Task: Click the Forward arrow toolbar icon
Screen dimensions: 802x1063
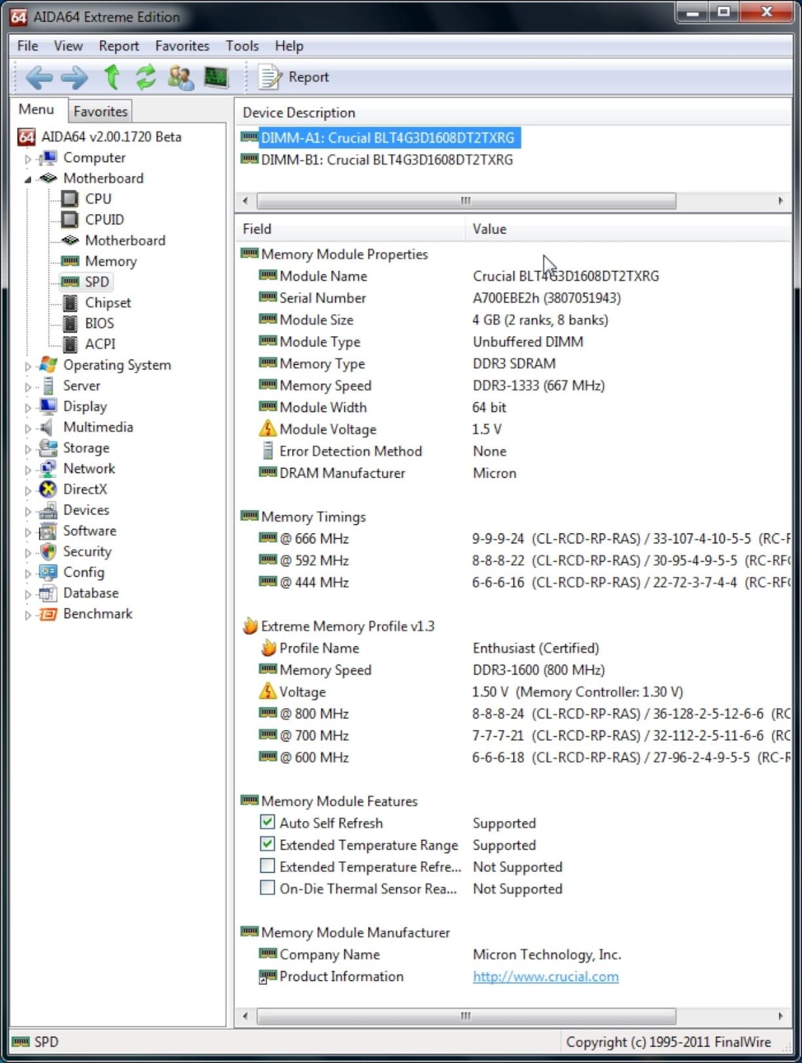Action: (x=74, y=77)
